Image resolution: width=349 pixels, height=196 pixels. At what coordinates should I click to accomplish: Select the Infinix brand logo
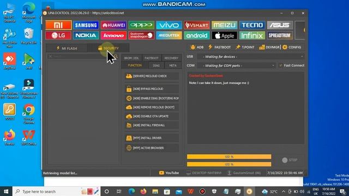pos(252,35)
